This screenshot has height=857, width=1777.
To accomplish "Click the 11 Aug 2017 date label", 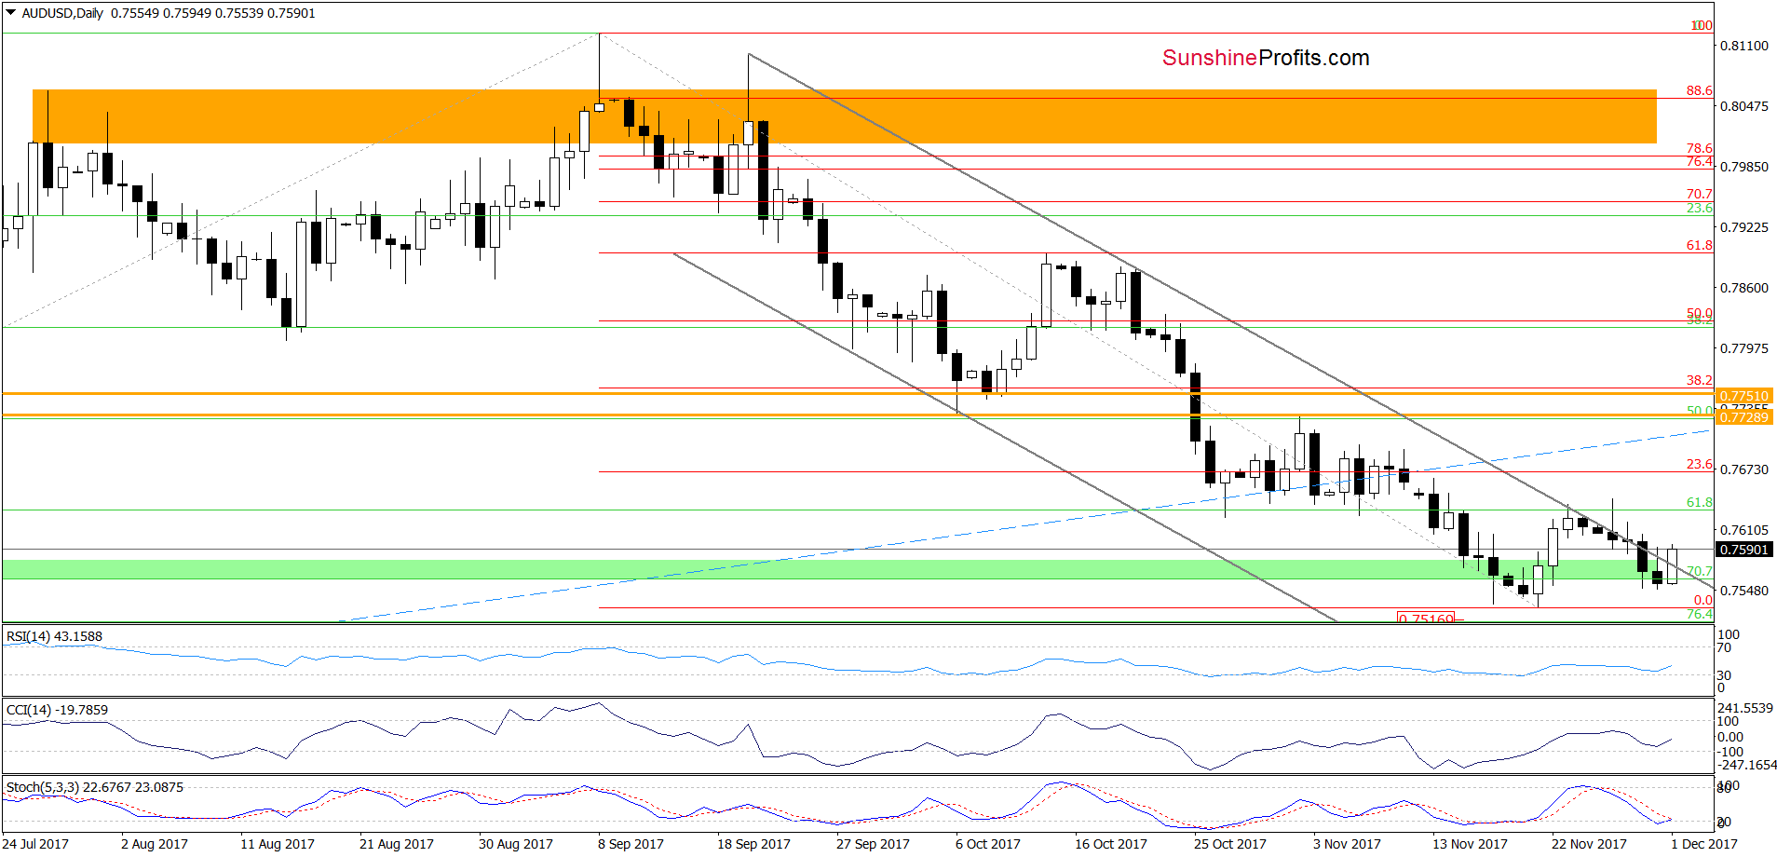I will [x=278, y=844].
